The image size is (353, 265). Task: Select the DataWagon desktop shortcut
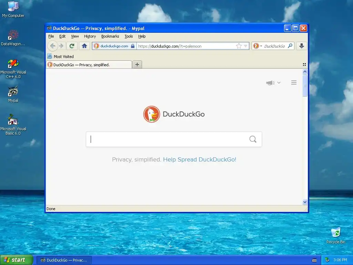coord(13,38)
